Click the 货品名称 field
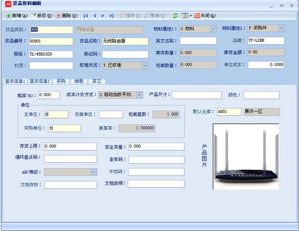Viewport: 299px width, 231px height. coord(125,41)
